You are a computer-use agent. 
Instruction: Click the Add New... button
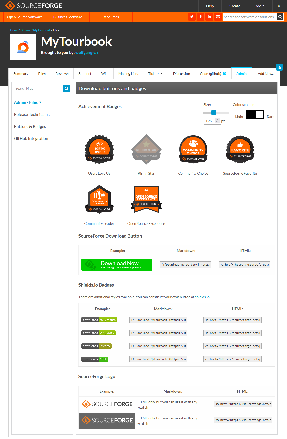click(x=266, y=74)
